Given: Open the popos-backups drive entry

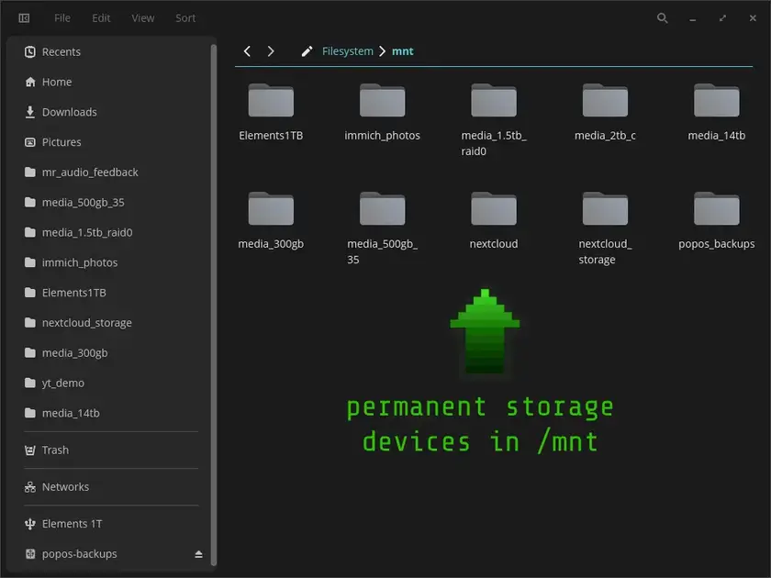Looking at the screenshot, I should pyautogui.click(x=112, y=554).
